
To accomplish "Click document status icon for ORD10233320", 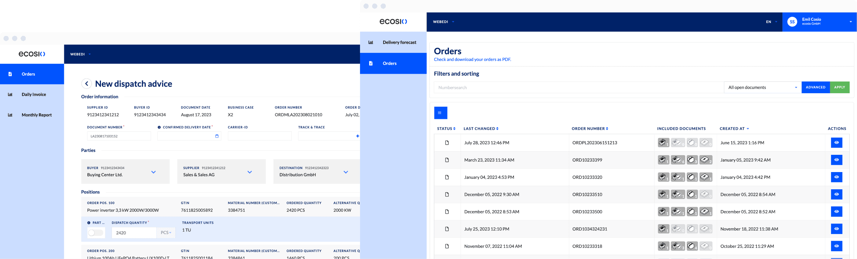I will (447, 177).
